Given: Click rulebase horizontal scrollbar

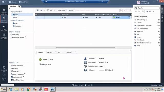Looking at the screenshot, I should pos(85,48).
